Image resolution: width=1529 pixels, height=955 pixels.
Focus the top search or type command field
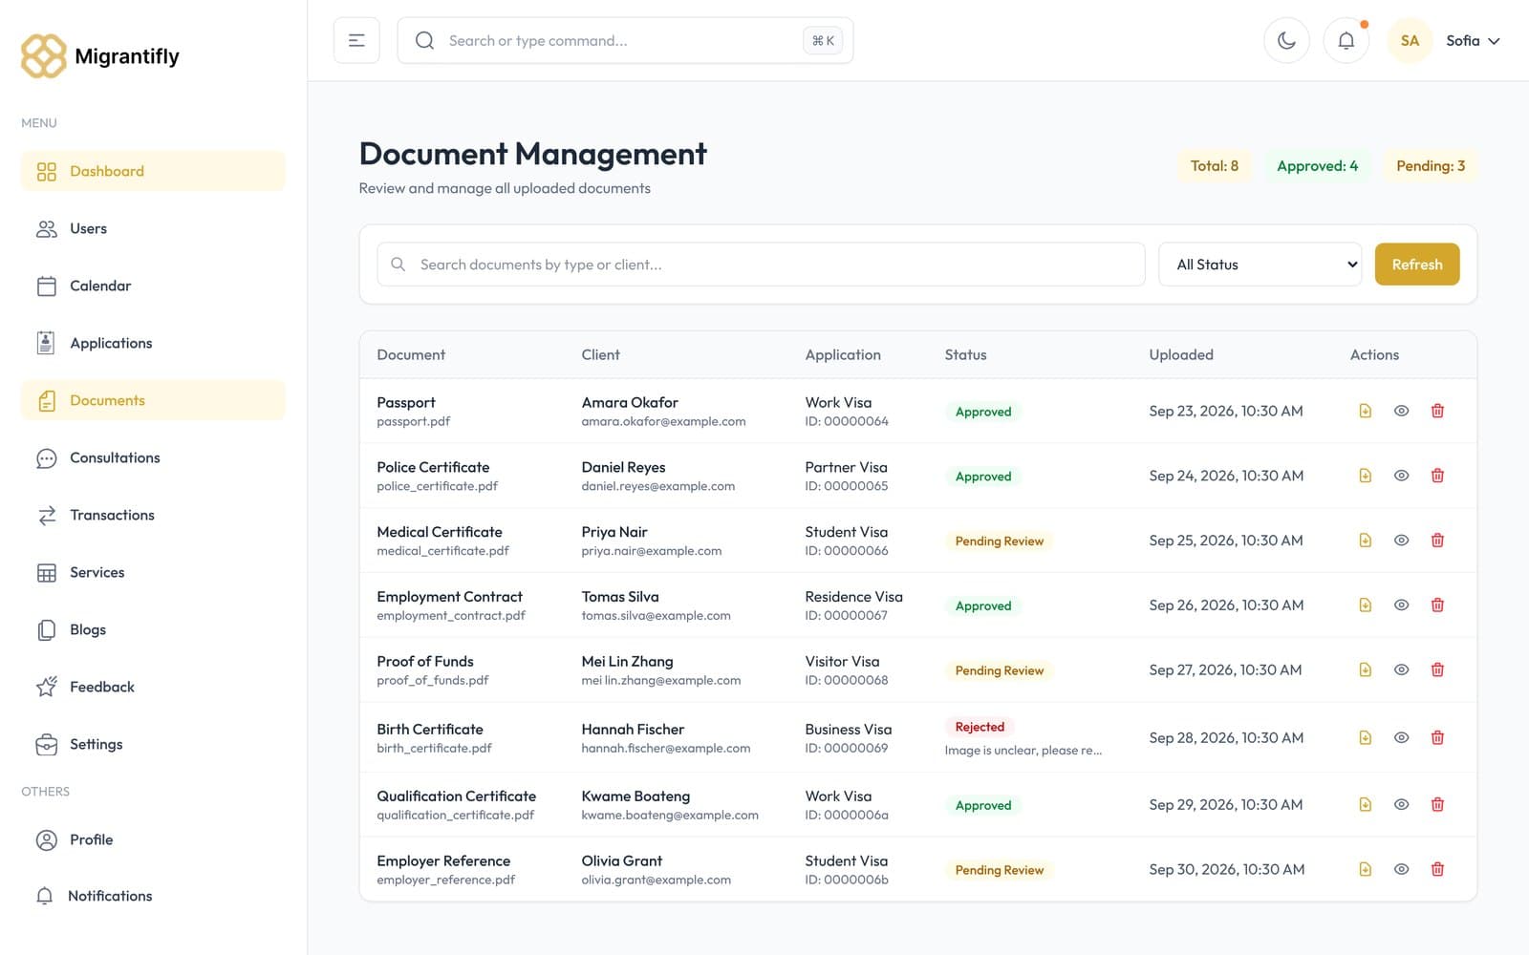(x=625, y=40)
